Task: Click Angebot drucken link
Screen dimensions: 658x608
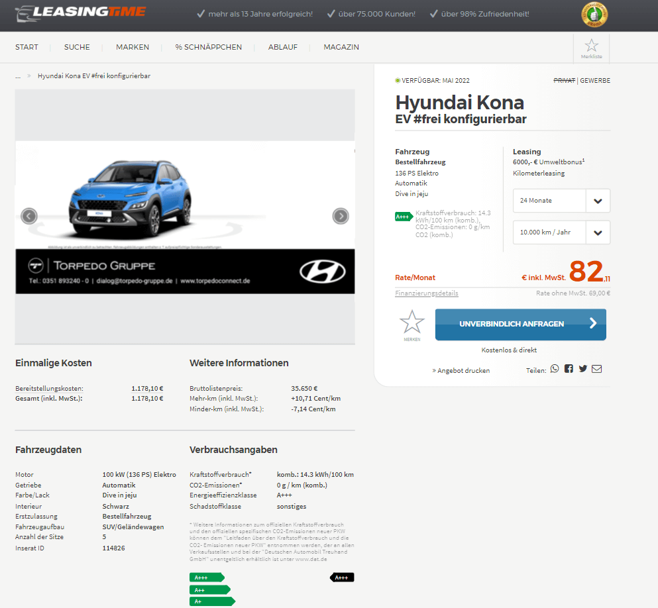Action: tap(461, 371)
